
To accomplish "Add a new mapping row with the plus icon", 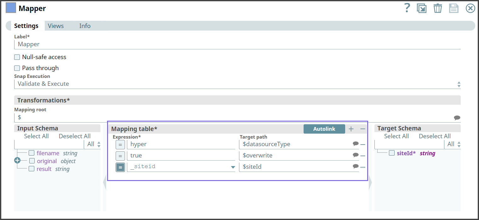I will click(351, 129).
